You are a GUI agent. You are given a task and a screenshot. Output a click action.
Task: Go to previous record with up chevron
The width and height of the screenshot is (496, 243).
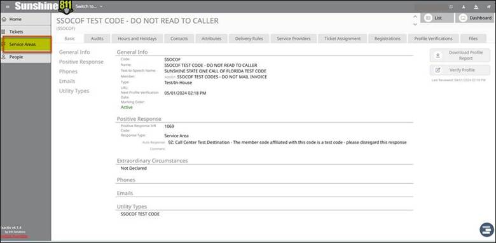point(415,17)
